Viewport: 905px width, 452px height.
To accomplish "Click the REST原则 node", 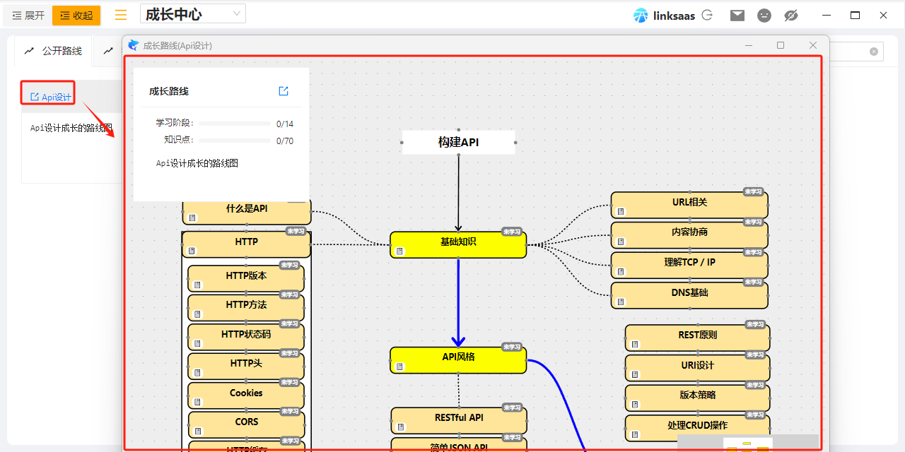I will (697, 338).
